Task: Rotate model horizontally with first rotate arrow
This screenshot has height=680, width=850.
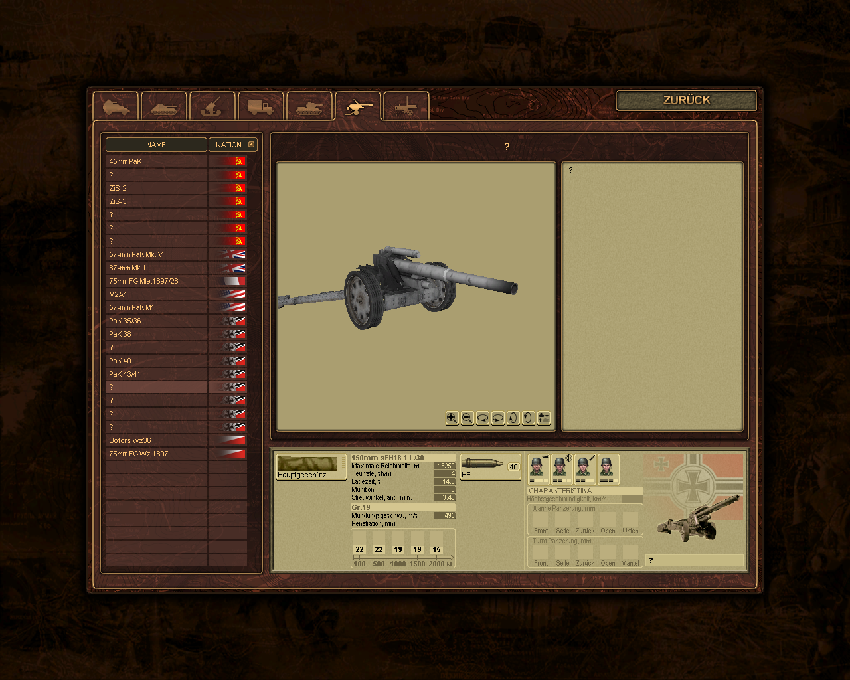Action: (483, 418)
